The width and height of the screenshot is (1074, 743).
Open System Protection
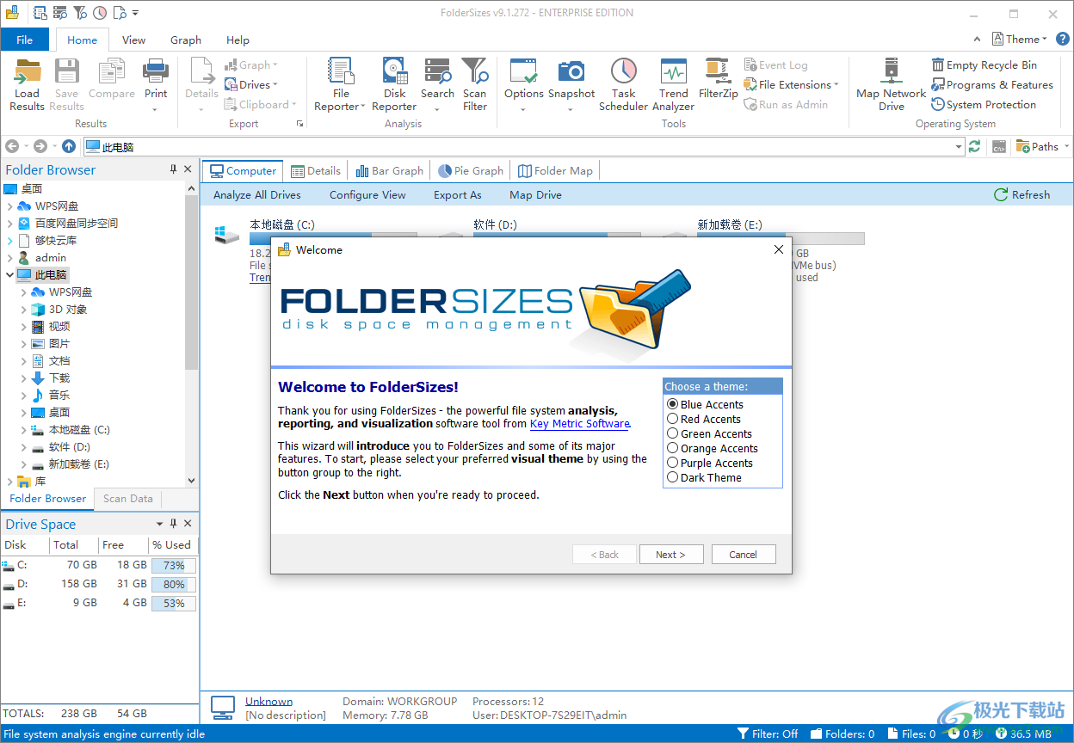(984, 104)
